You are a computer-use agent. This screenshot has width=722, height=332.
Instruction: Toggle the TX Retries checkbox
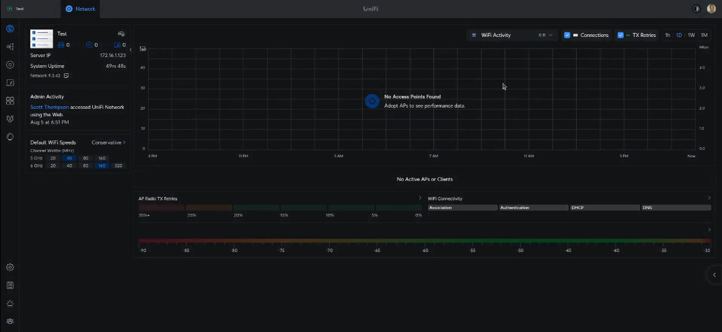pos(620,35)
